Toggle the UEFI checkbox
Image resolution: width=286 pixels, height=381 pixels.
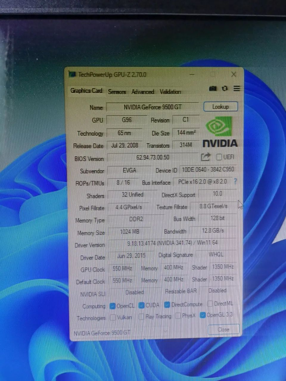[219, 157]
